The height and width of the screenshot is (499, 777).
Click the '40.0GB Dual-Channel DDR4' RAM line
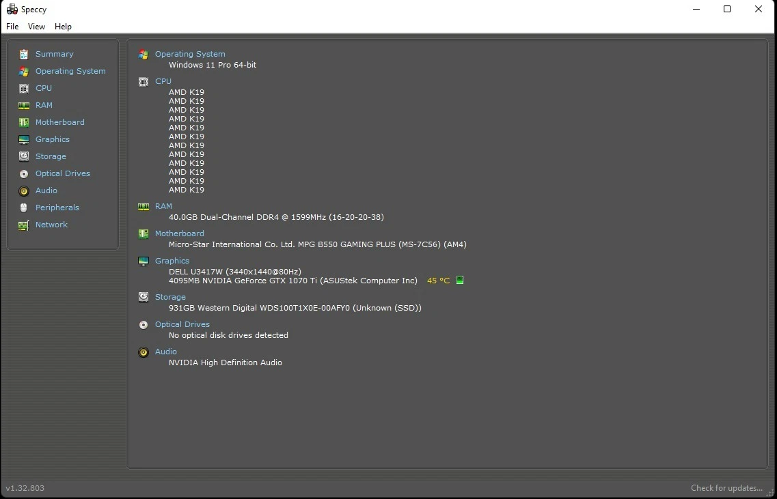[276, 217]
